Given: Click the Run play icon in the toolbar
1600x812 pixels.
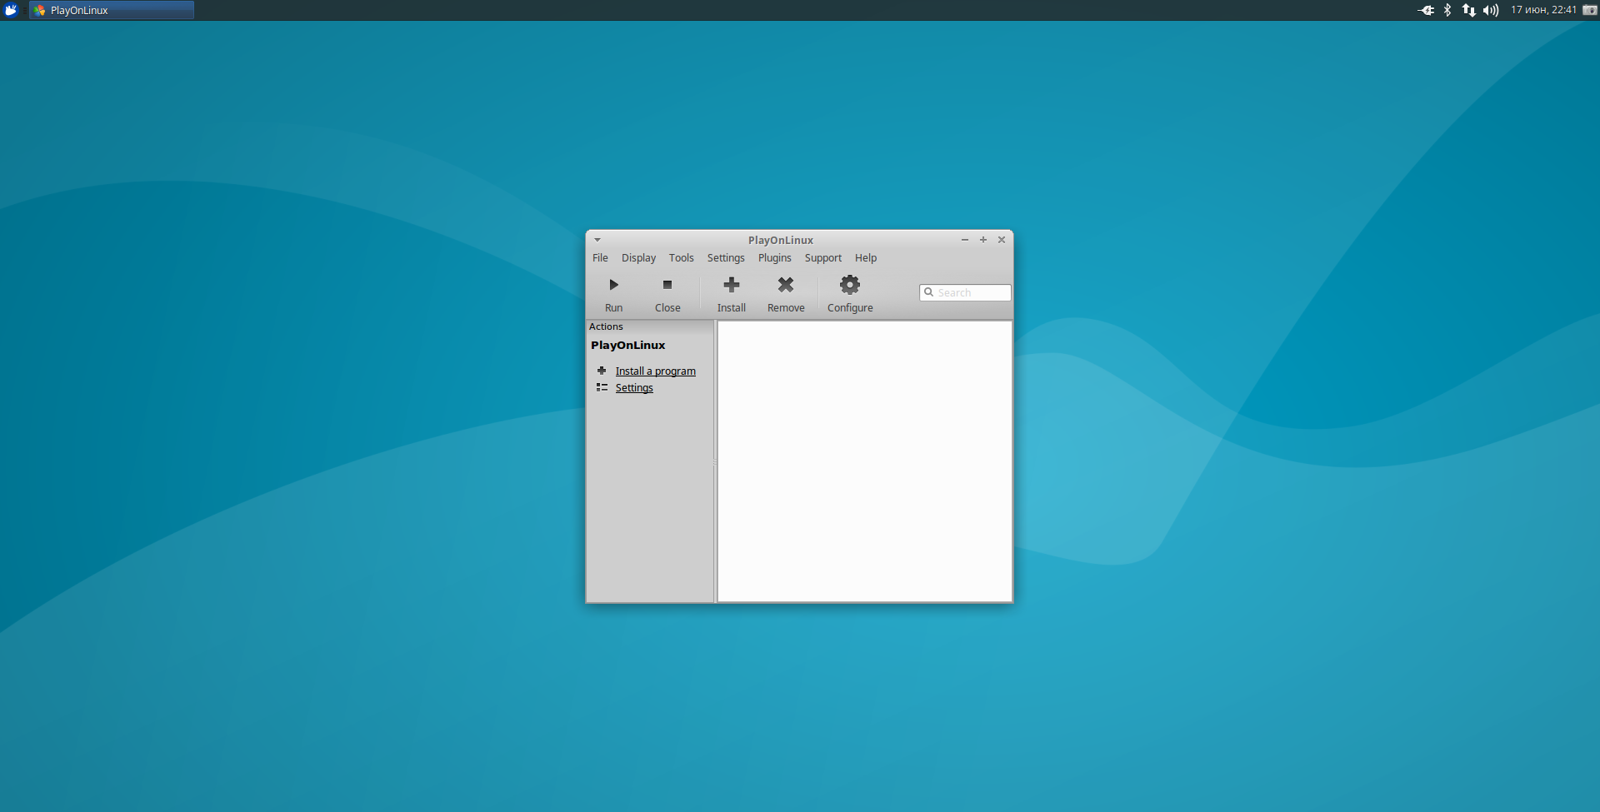Looking at the screenshot, I should (x=613, y=285).
